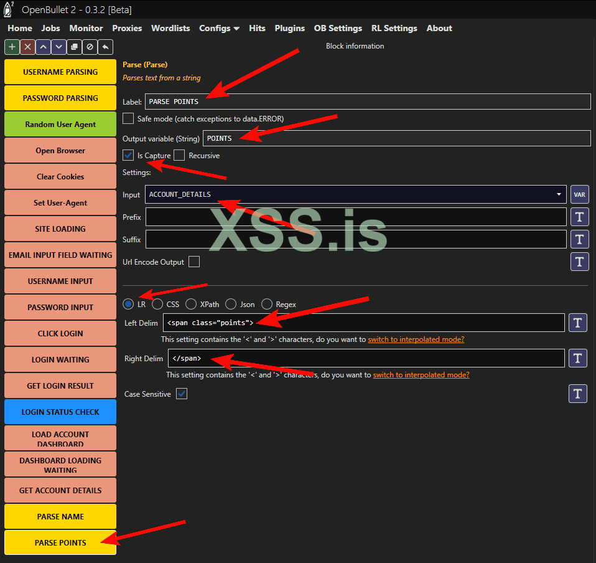Select the Clear Cookies block

(60, 176)
